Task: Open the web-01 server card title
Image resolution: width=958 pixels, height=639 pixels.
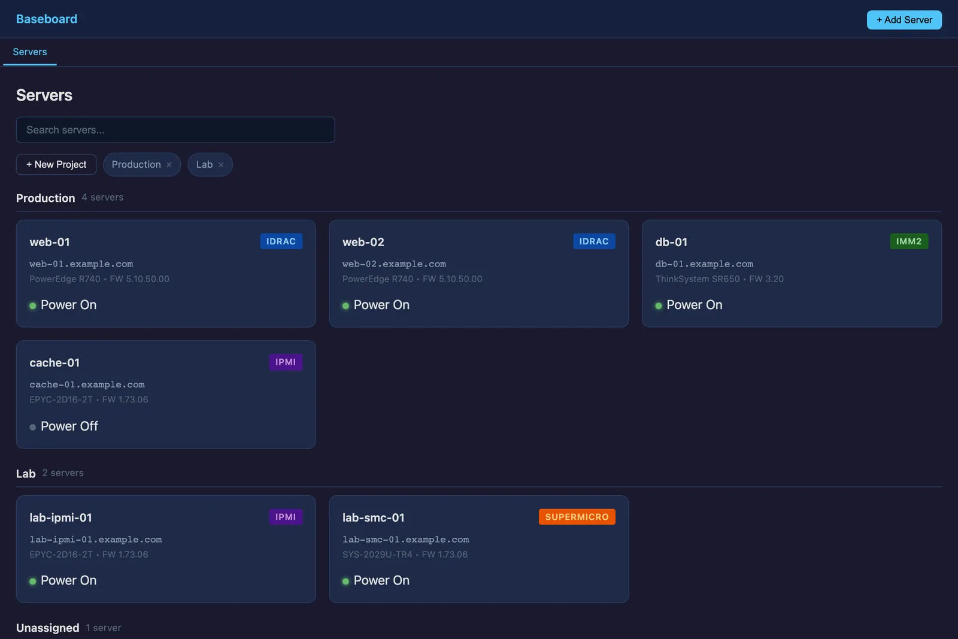Action: click(50, 242)
